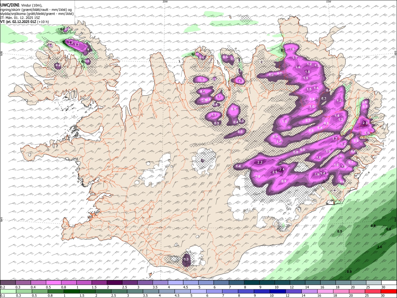Pick the dark teal swatch labeled 8
The height and width of the screenshot is (298, 397).
[252, 283]
